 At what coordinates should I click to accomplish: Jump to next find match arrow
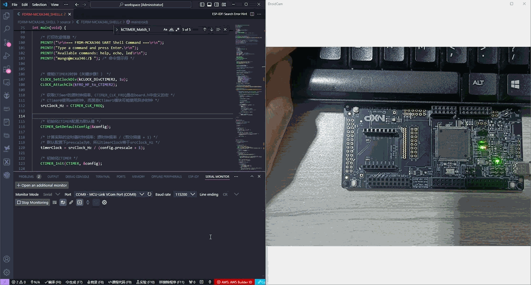click(x=212, y=30)
